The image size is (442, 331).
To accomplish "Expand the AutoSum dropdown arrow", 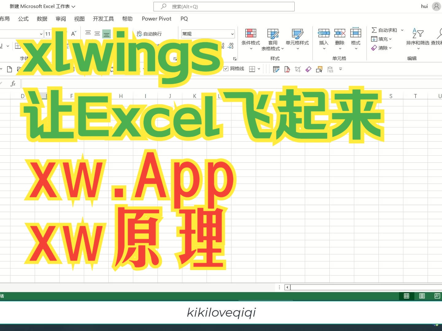I will tap(402, 30).
